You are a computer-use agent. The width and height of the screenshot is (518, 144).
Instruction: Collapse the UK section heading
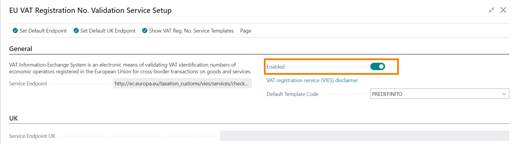[x=14, y=118]
